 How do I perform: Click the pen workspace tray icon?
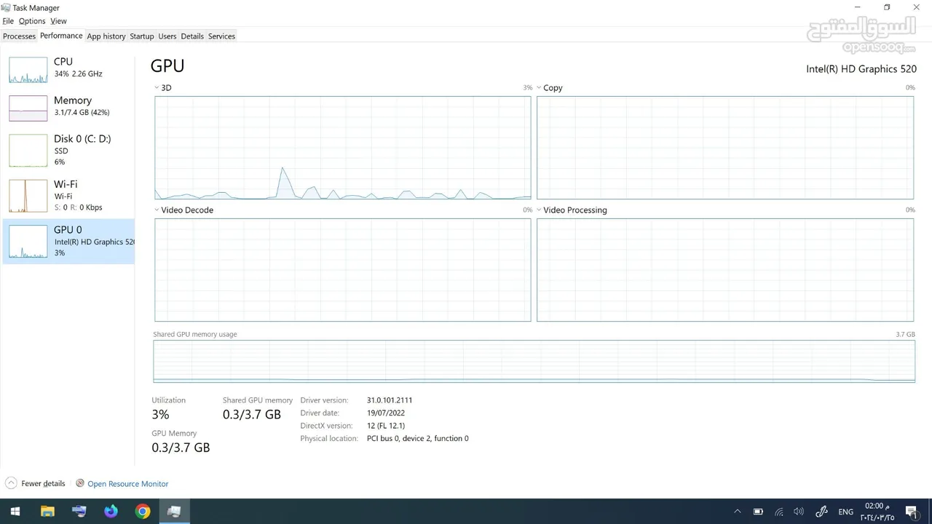click(822, 512)
